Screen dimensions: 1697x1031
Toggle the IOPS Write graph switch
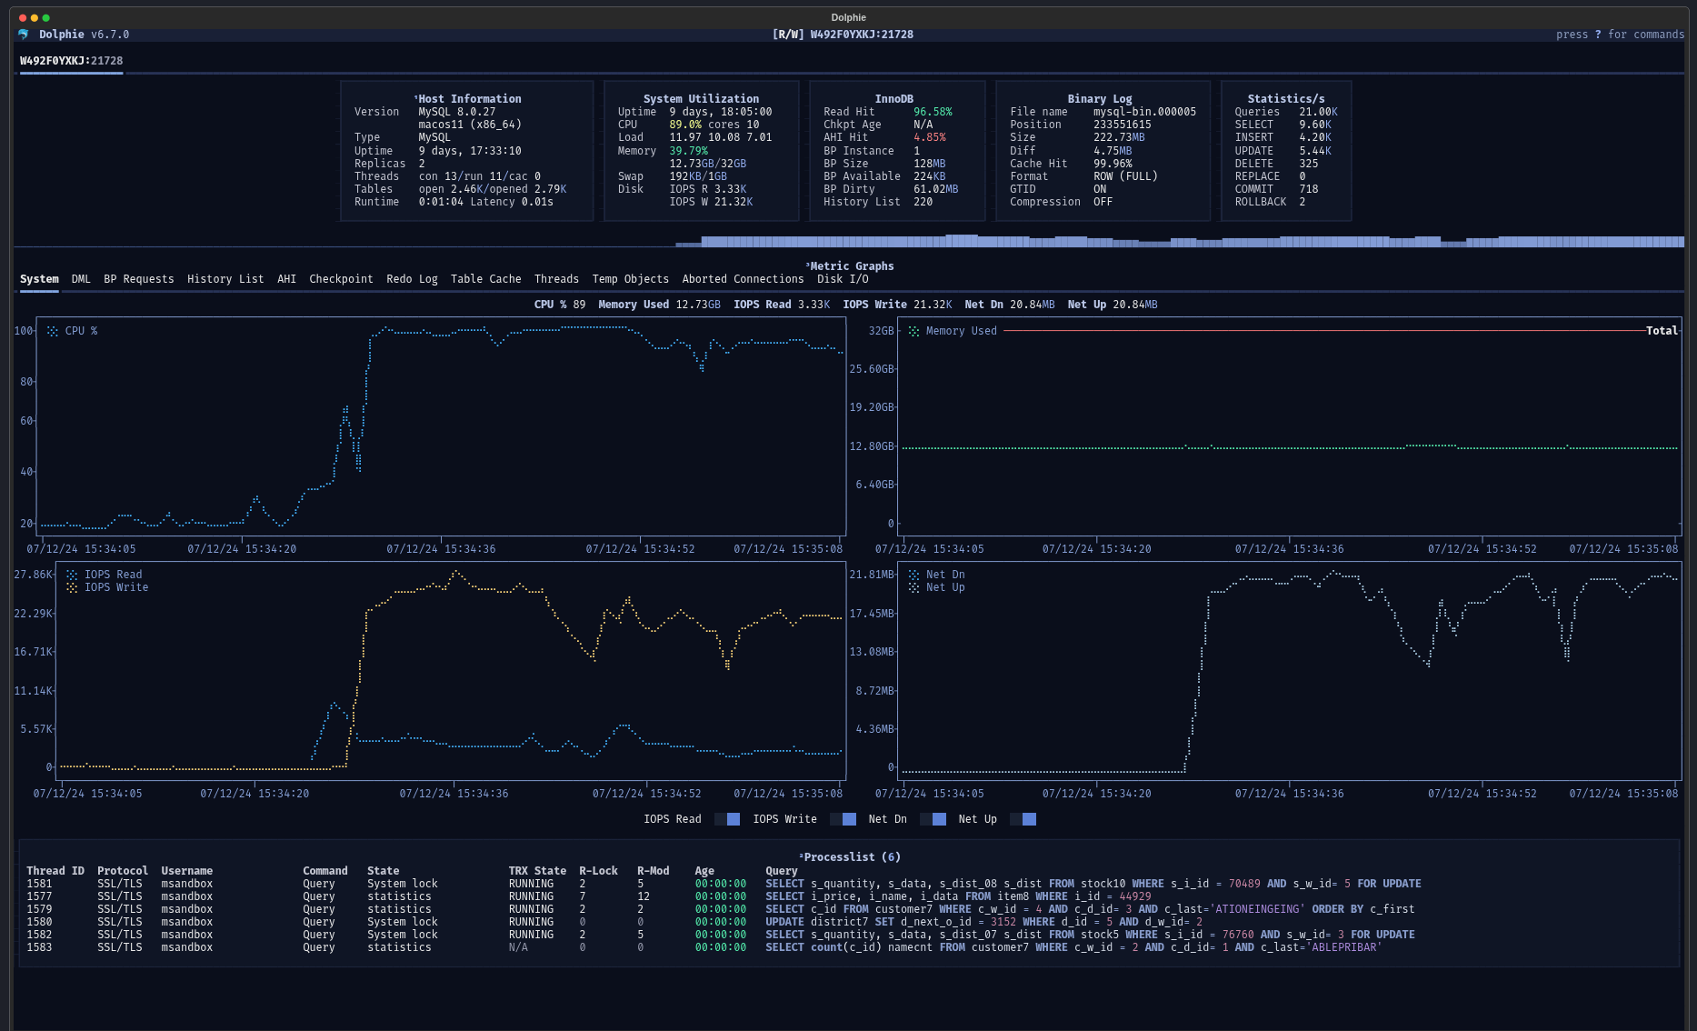pyautogui.click(x=843, y=819)
